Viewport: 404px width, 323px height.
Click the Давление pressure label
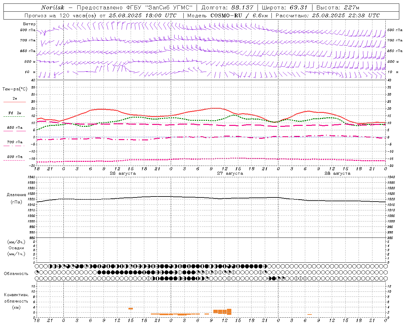(x=16, y=195)
